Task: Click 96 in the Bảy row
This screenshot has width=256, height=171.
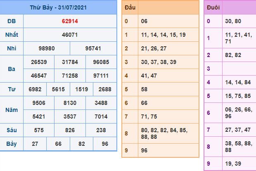Action: (x=105, y=144)
